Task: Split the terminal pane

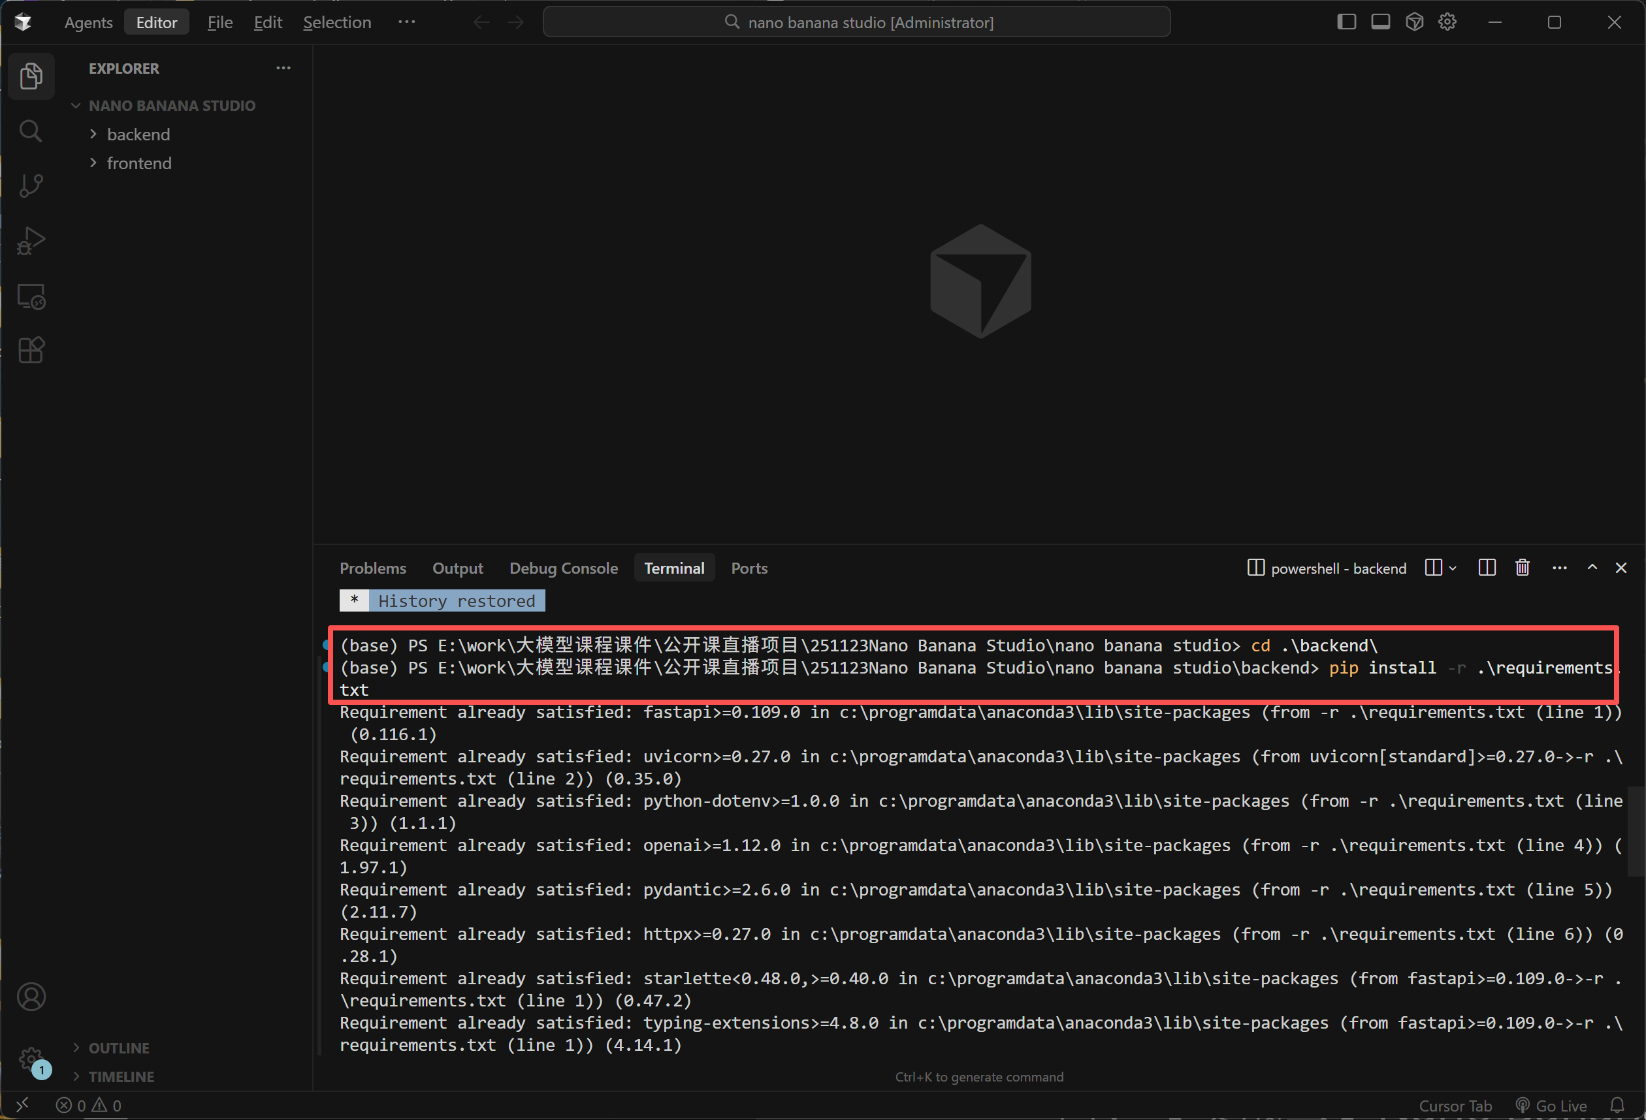Action: (1487, 567)
